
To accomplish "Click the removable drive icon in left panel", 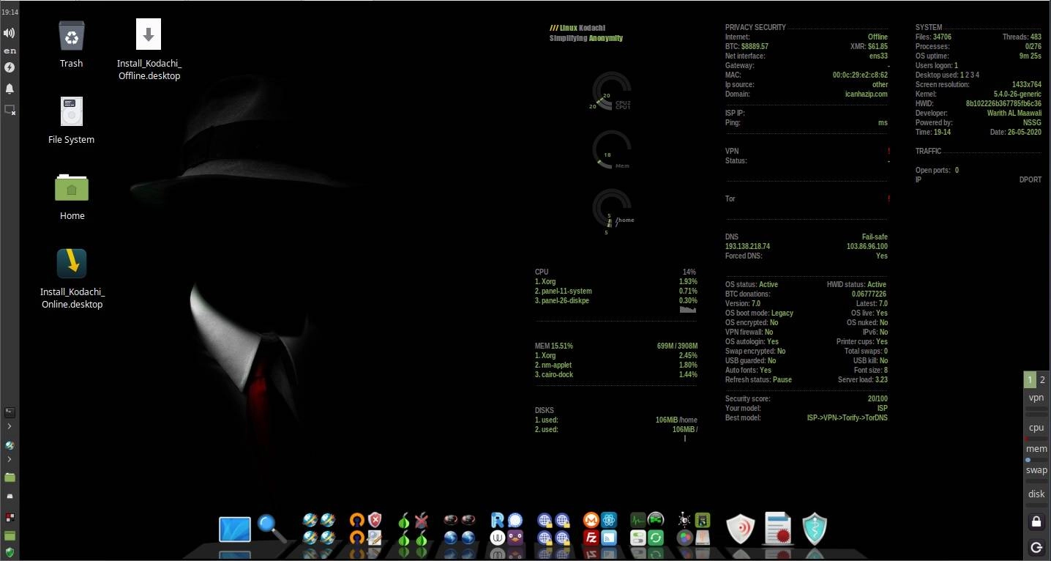I will click(x=10, y=497).
